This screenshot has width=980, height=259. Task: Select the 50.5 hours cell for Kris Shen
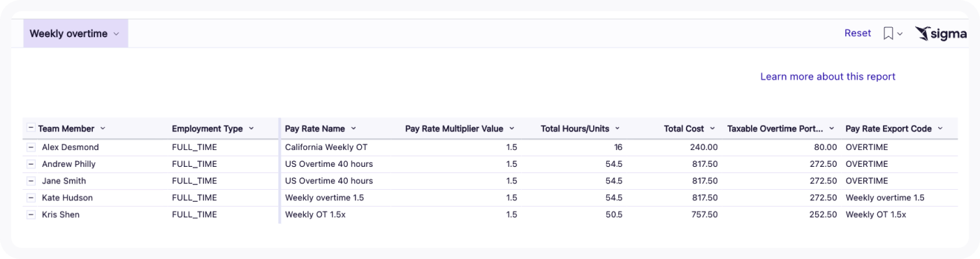point(613,214)
